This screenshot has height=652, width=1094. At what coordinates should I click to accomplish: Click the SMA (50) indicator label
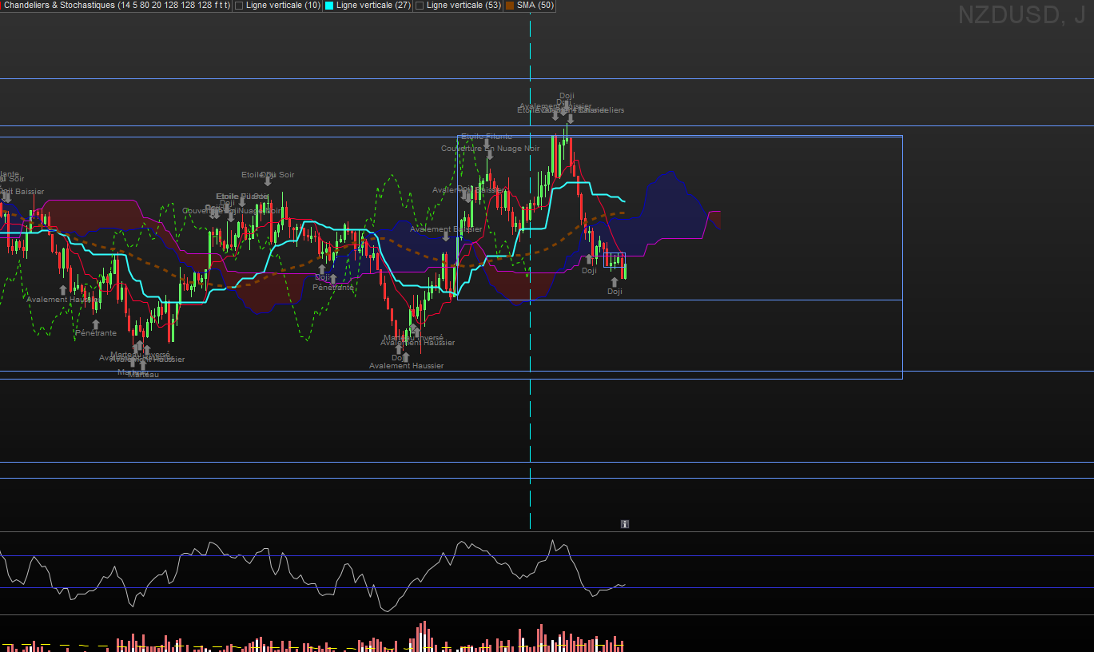click(x=535, y=6)
